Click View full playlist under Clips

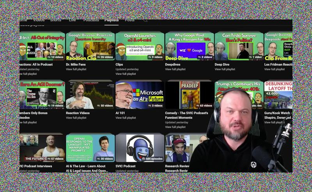pos(126,74)
